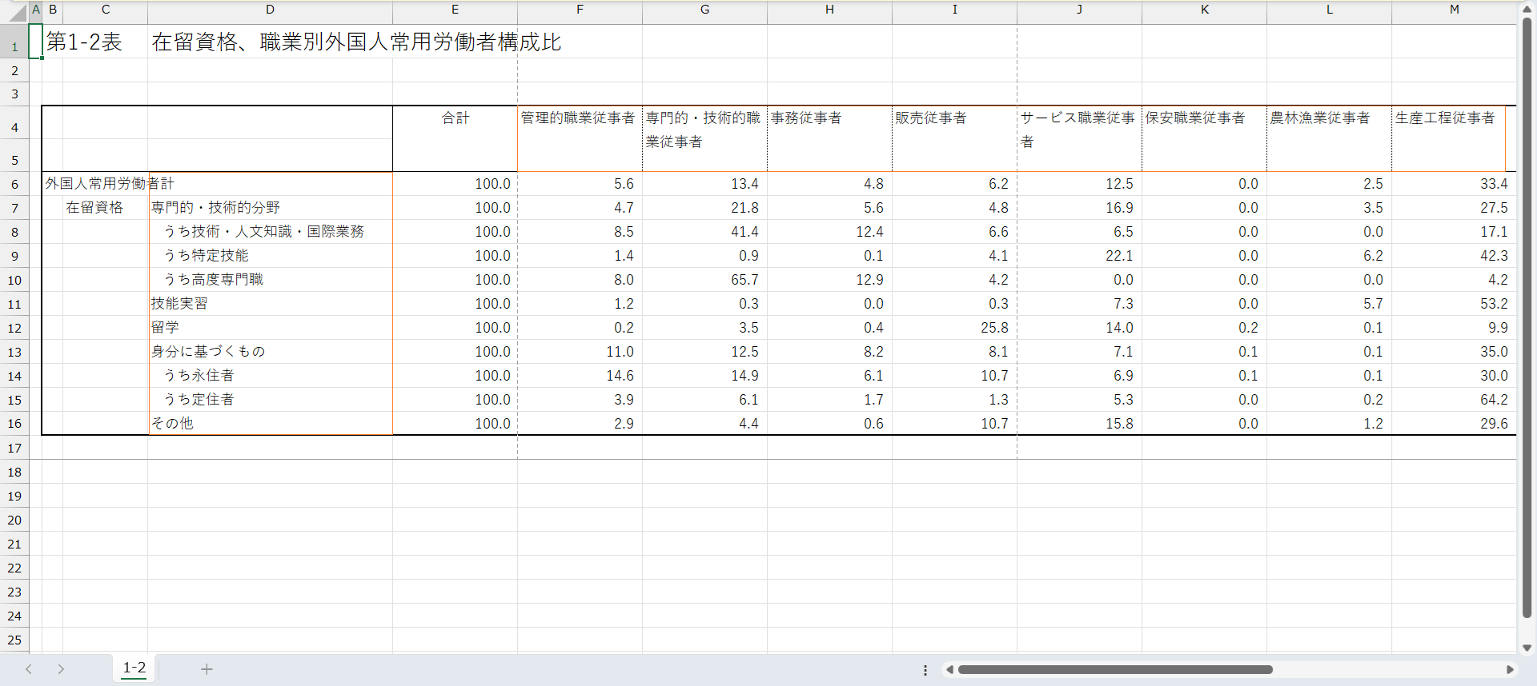Screen dimensions: 1537x686
Task: Select the title cell 第1-2表
Action: [x=84, y=42]
